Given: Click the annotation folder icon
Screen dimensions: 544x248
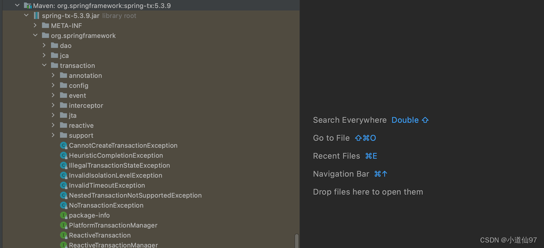Looking at the screenshot, I should (63, 76).
